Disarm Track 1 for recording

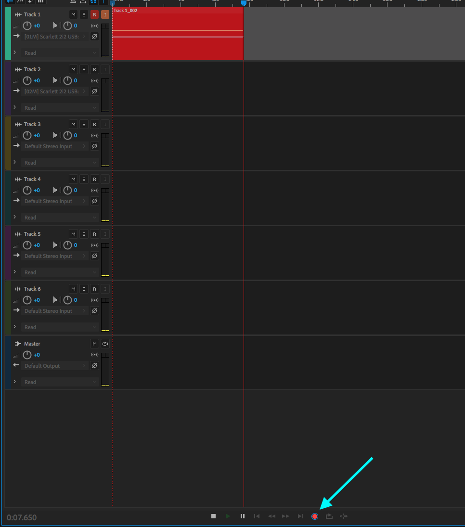point(94,15)
